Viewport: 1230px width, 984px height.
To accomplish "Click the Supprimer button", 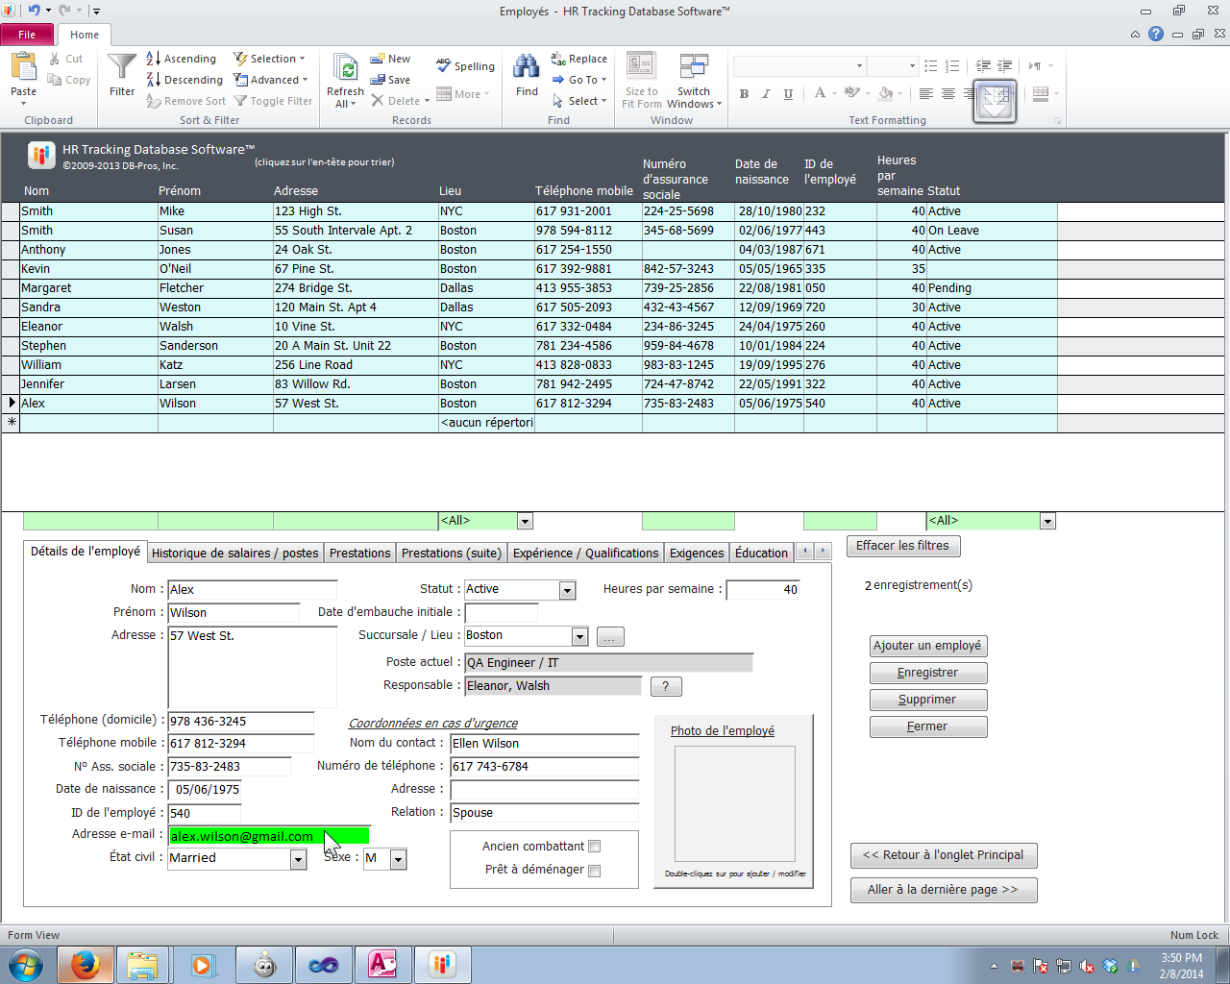I will (x=927, y=700).
